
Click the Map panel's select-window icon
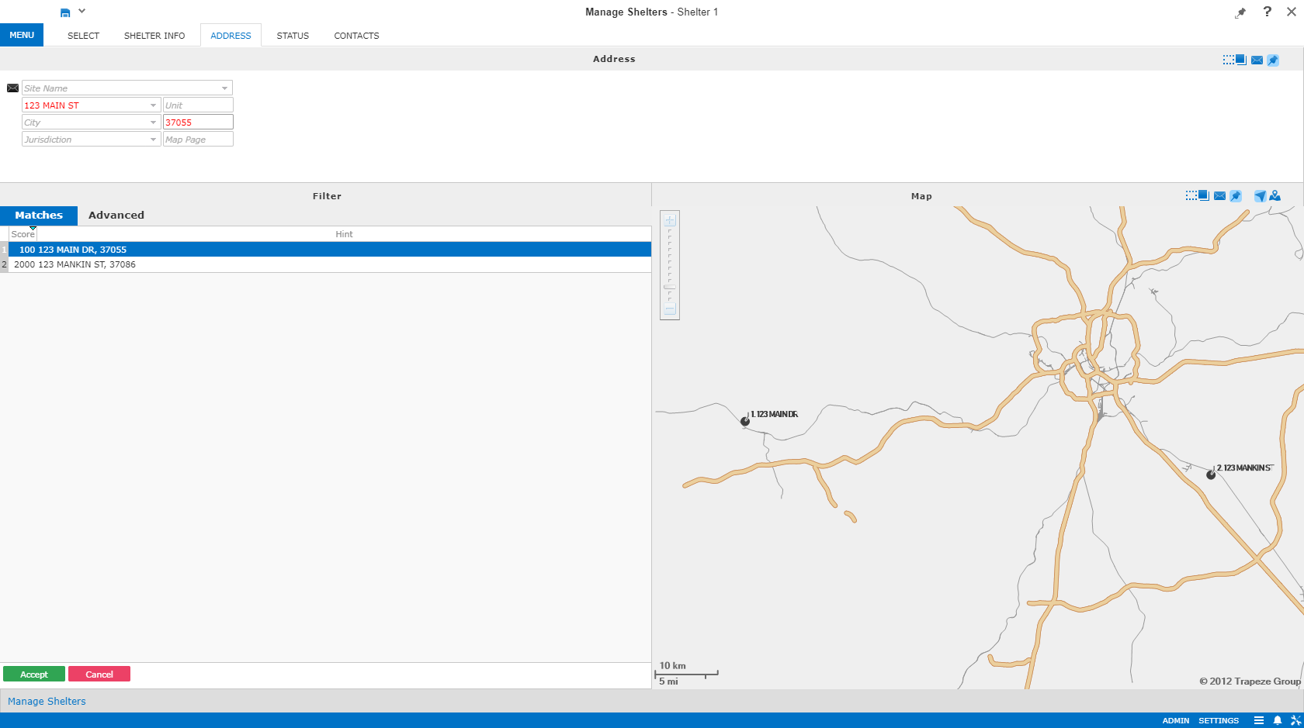(1197, 196)
